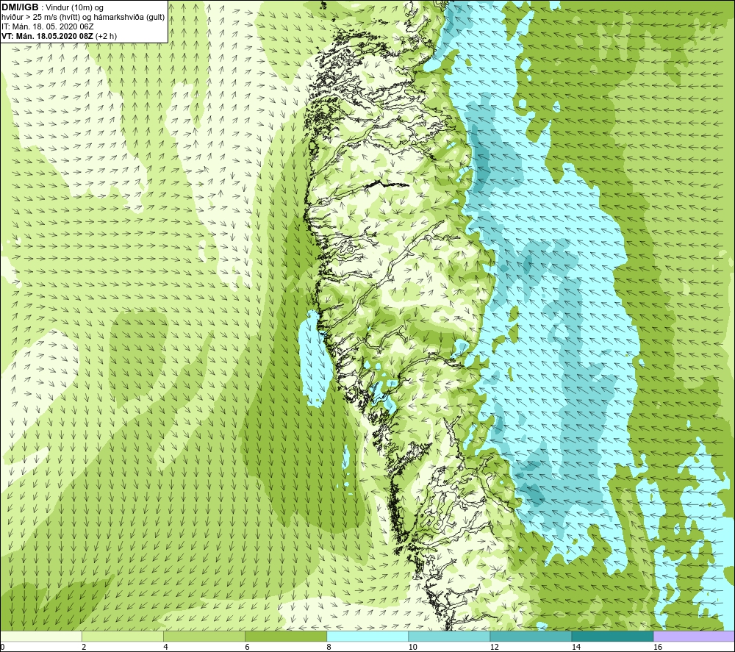The width and height of the screenshot is (735, 652).
Task: Select the purple swatch above 16 m/s
Action: [694, 636]
